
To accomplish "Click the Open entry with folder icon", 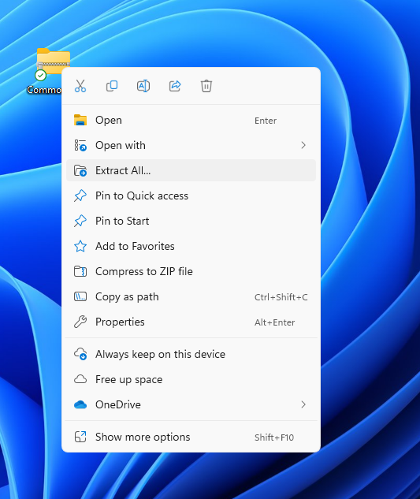I will pyautogui.click(x=191, y=121).
